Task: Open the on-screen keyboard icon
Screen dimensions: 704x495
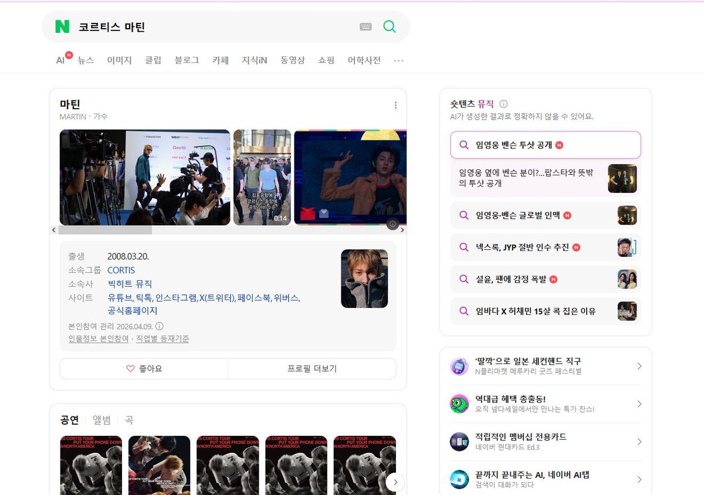Action: pyautogui.click(x=365, y=26)
